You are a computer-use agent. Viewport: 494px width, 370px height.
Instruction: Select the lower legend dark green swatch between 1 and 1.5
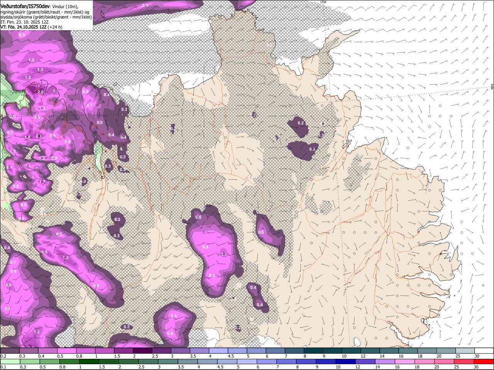(89, 361)
